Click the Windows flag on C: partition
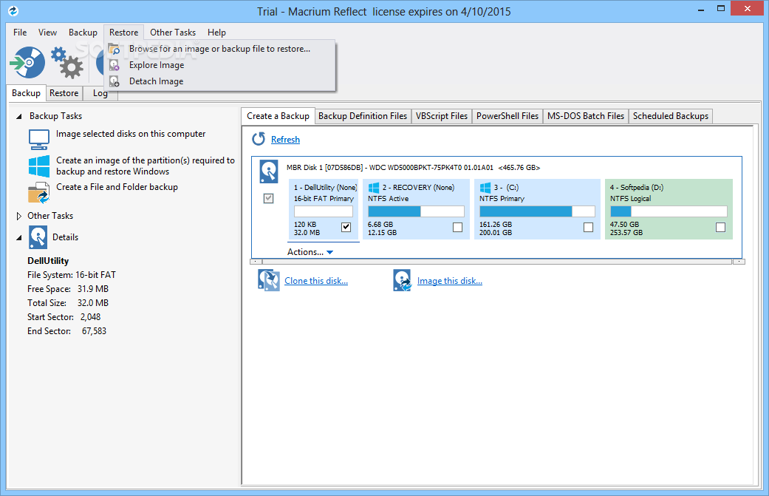 pyautogui.click(x=485, y=188)
